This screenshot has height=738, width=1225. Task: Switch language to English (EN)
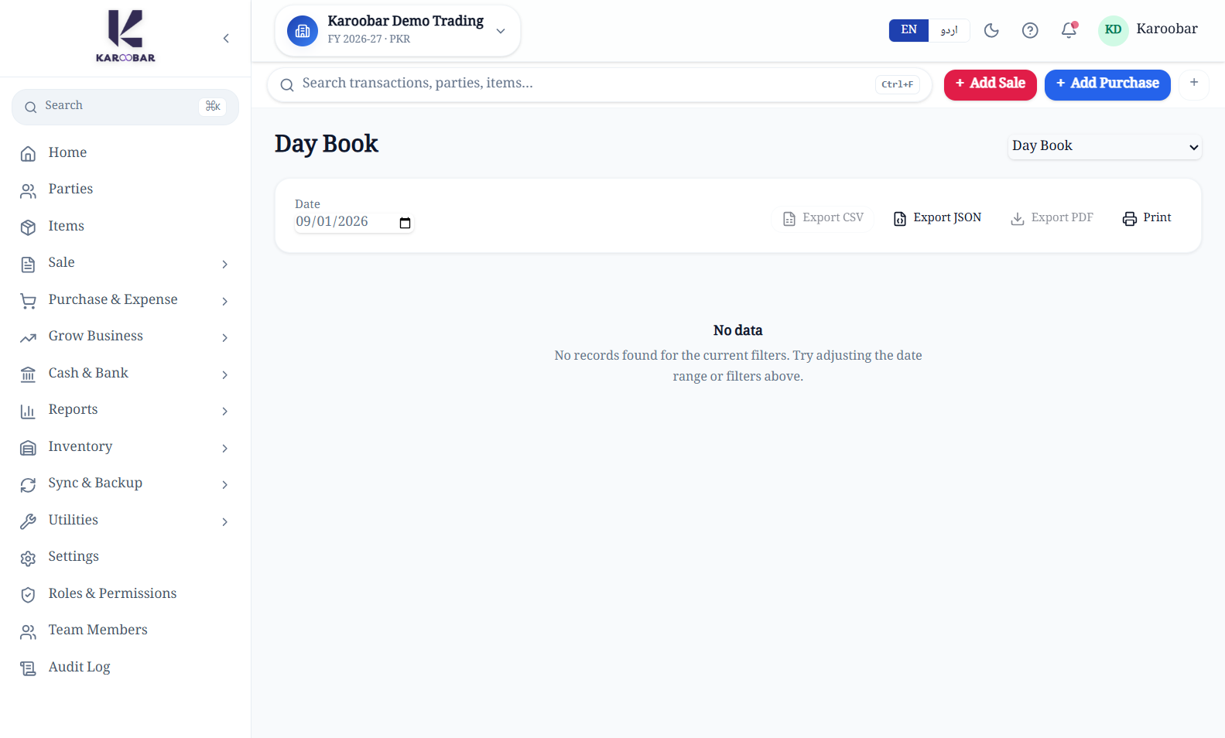(908, 30)
